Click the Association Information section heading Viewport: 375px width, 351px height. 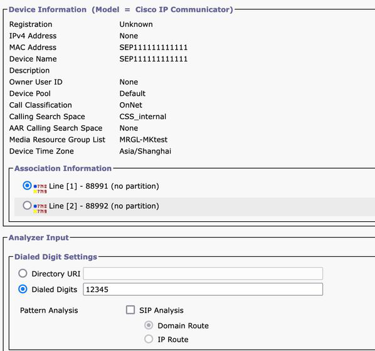(x=63, y=169)
